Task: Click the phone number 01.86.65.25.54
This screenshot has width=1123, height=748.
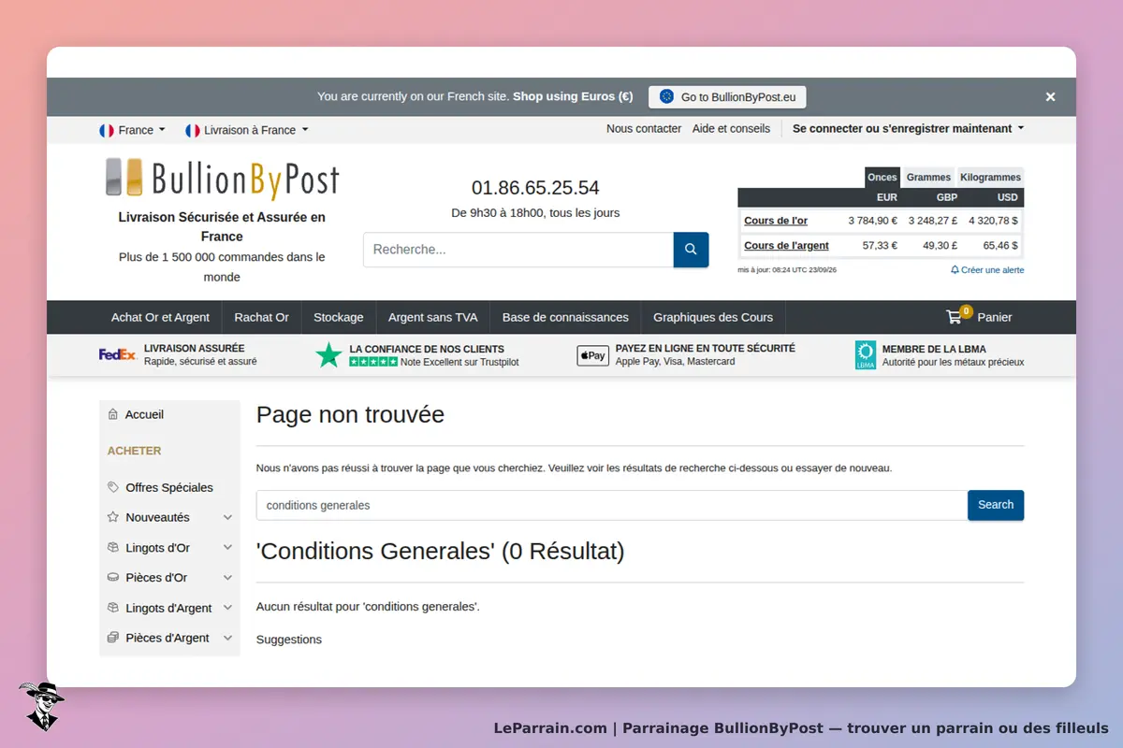Action: pos(535,188)
